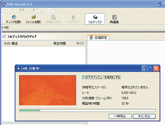Click the キャンセル (Cancel) button
Image resolution: width=165 pixels, height=125 pixels.
144,116
